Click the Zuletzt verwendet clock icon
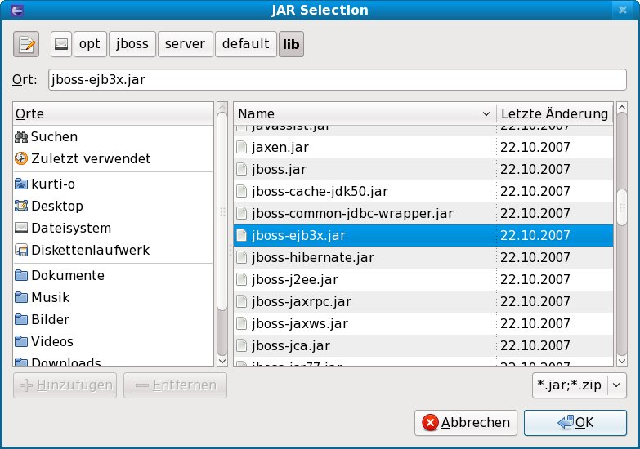This screenshot has height=449, width=640. point(21,158)
